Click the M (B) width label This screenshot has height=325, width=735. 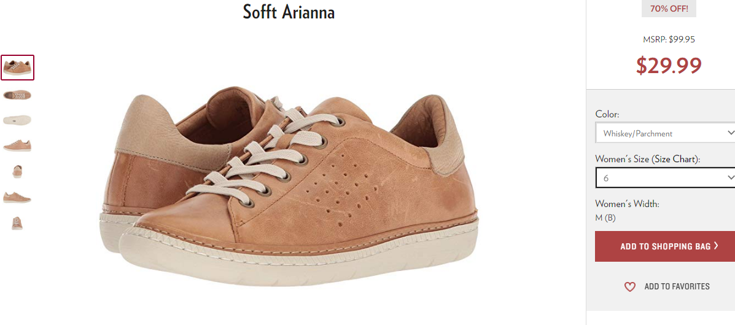(605, 218)
